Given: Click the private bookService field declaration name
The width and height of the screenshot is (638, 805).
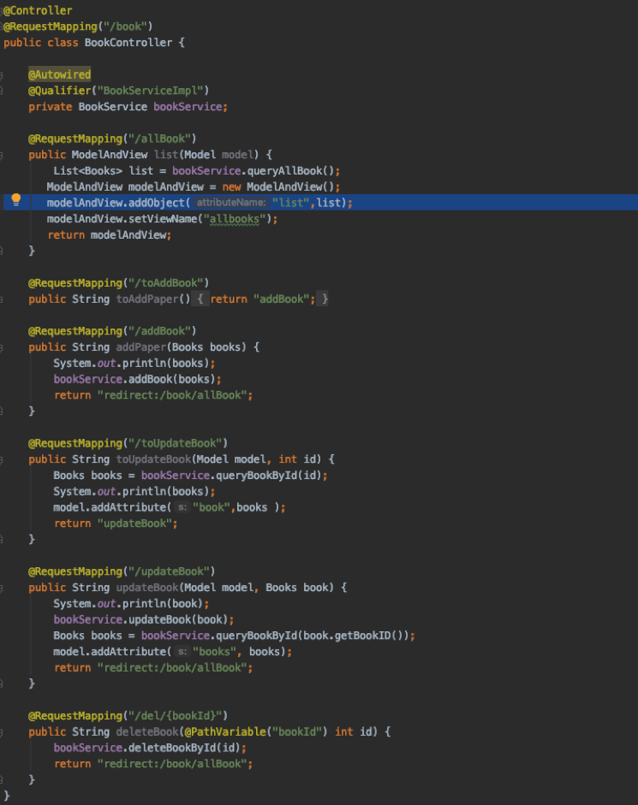Looking at the screenshot, I should point(188,107).
